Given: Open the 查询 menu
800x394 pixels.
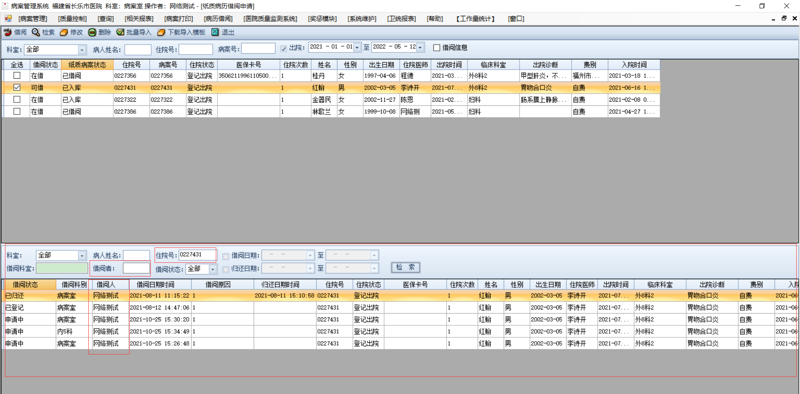Looking at the screenshot, I should pos(106,19).
